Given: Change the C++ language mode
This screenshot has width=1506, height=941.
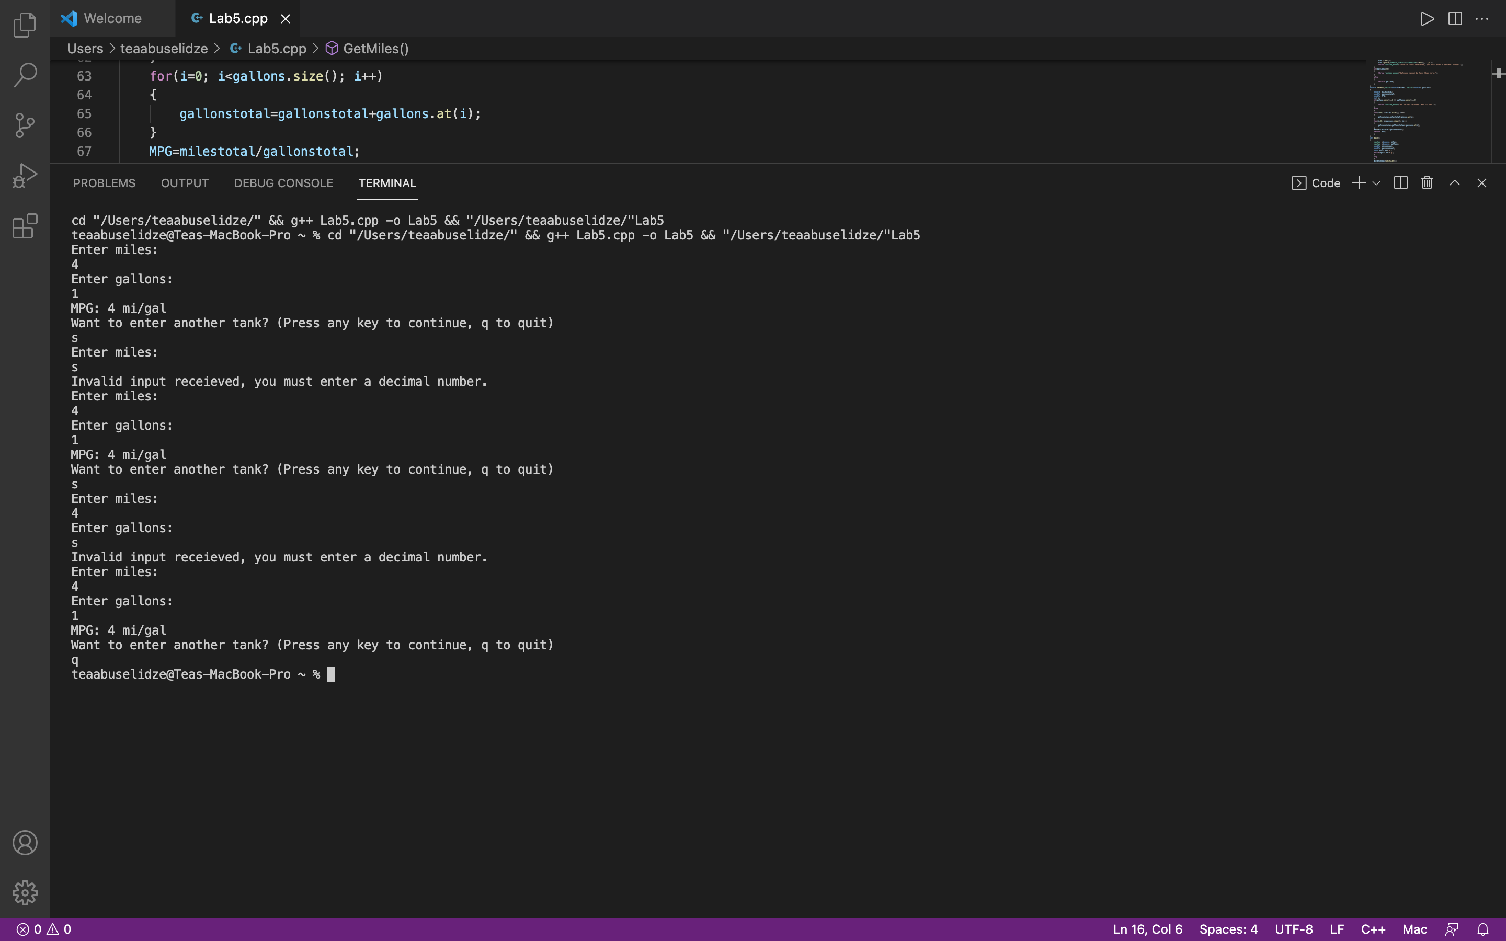Looking at the screenshot, I should click(x=1373, y=929).
